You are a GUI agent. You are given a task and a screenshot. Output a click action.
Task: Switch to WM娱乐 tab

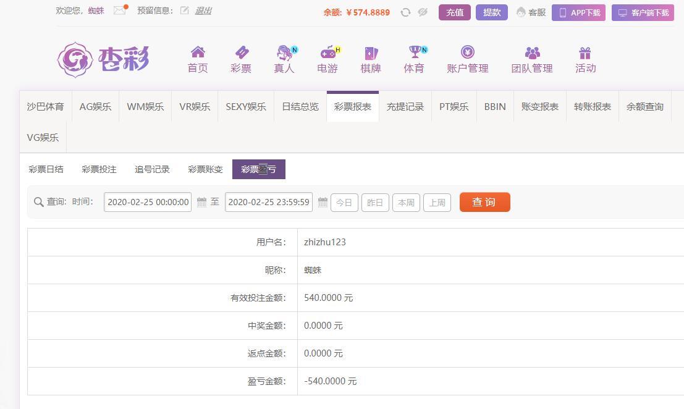click(145, 106)
